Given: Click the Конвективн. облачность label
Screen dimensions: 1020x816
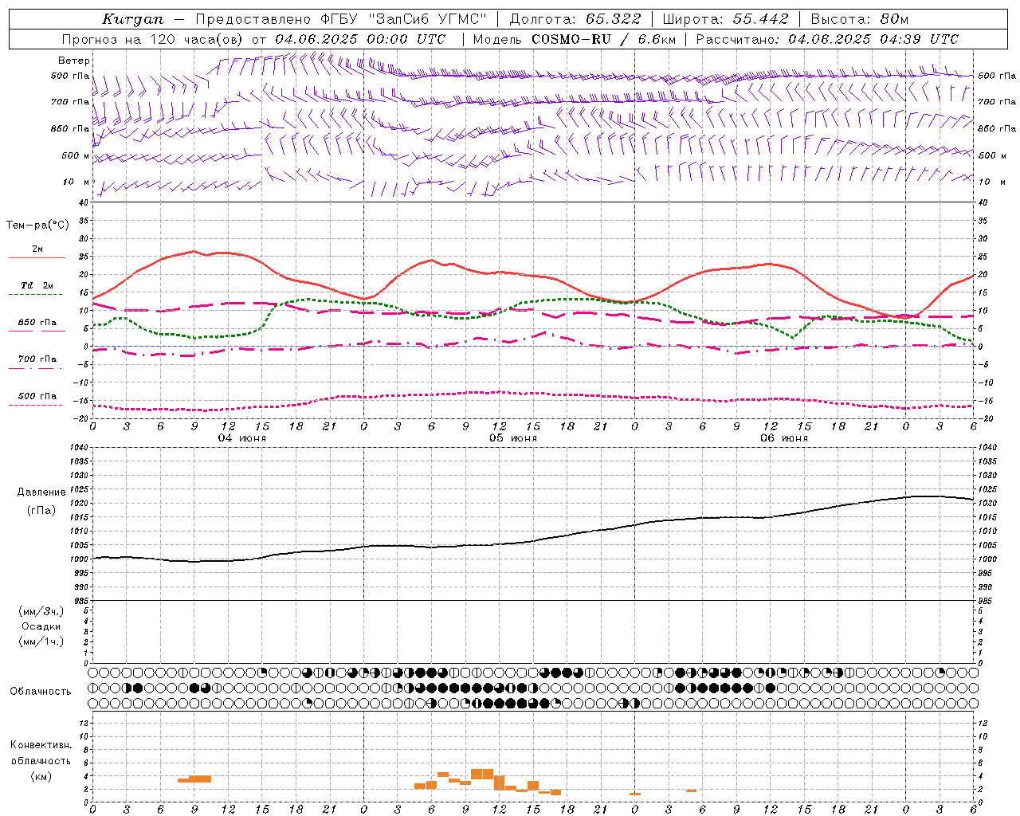Looking at the screenshot, I should 41,753.
